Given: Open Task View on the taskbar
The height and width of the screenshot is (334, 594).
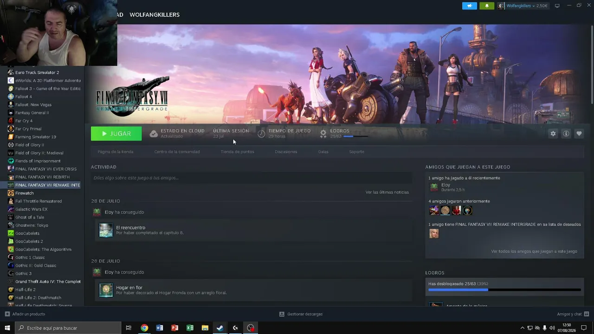Looking at the screenshot, I should pyautogui.click(x=129, y=328).
